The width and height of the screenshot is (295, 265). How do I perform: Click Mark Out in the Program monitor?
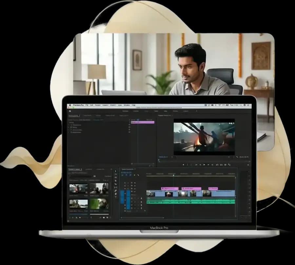191,165
